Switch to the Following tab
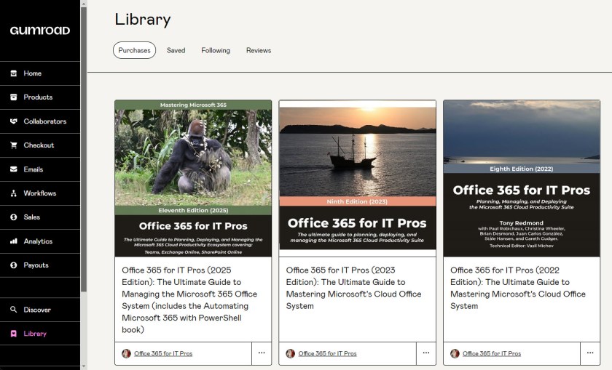Screen dimensions: 612x370 (x=216, y=50)
